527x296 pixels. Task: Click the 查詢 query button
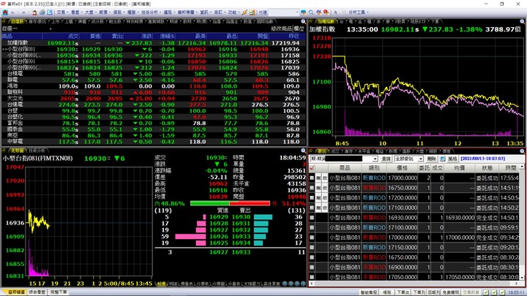(386, 159)
